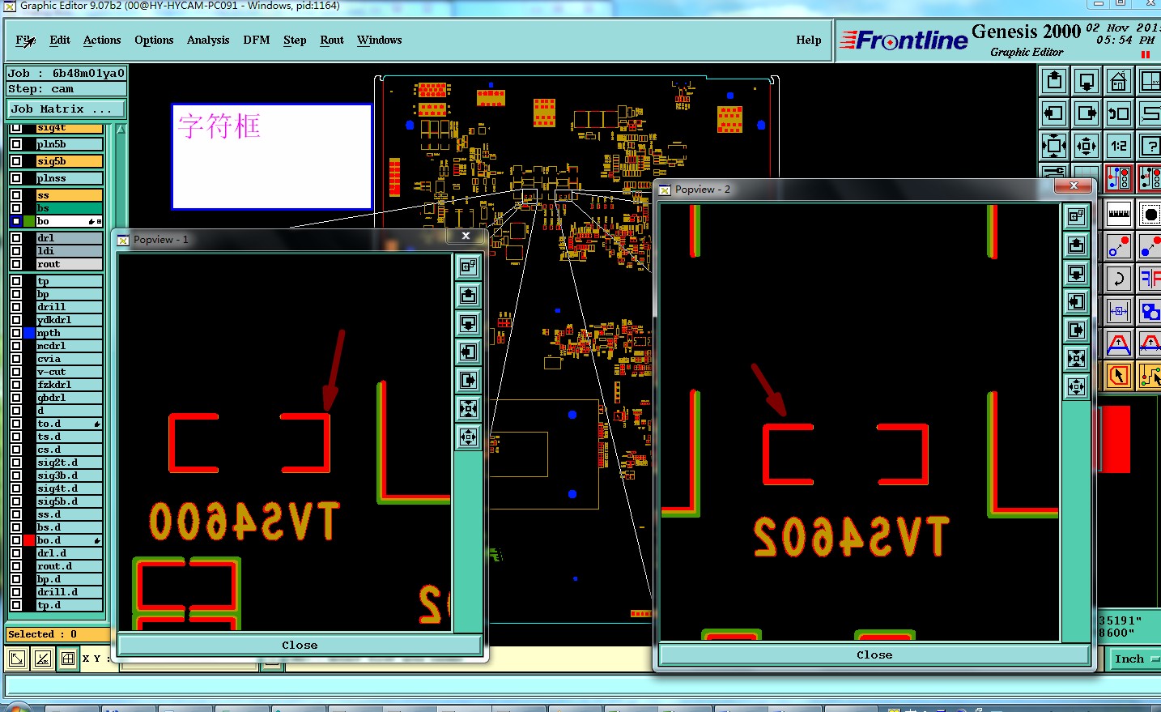This screenshot has height=712, width=1161.
Task: Click the Job Matrix button
Action: [66, 109]
